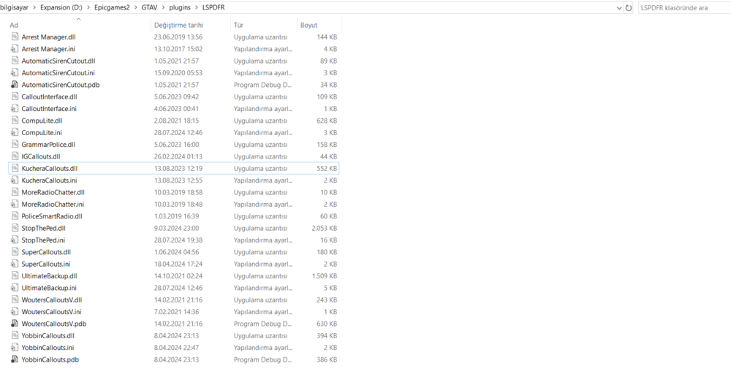Open the address bar history dropdown arrow
The width and height of the screenshot is (731, 377).
[619, 8]
